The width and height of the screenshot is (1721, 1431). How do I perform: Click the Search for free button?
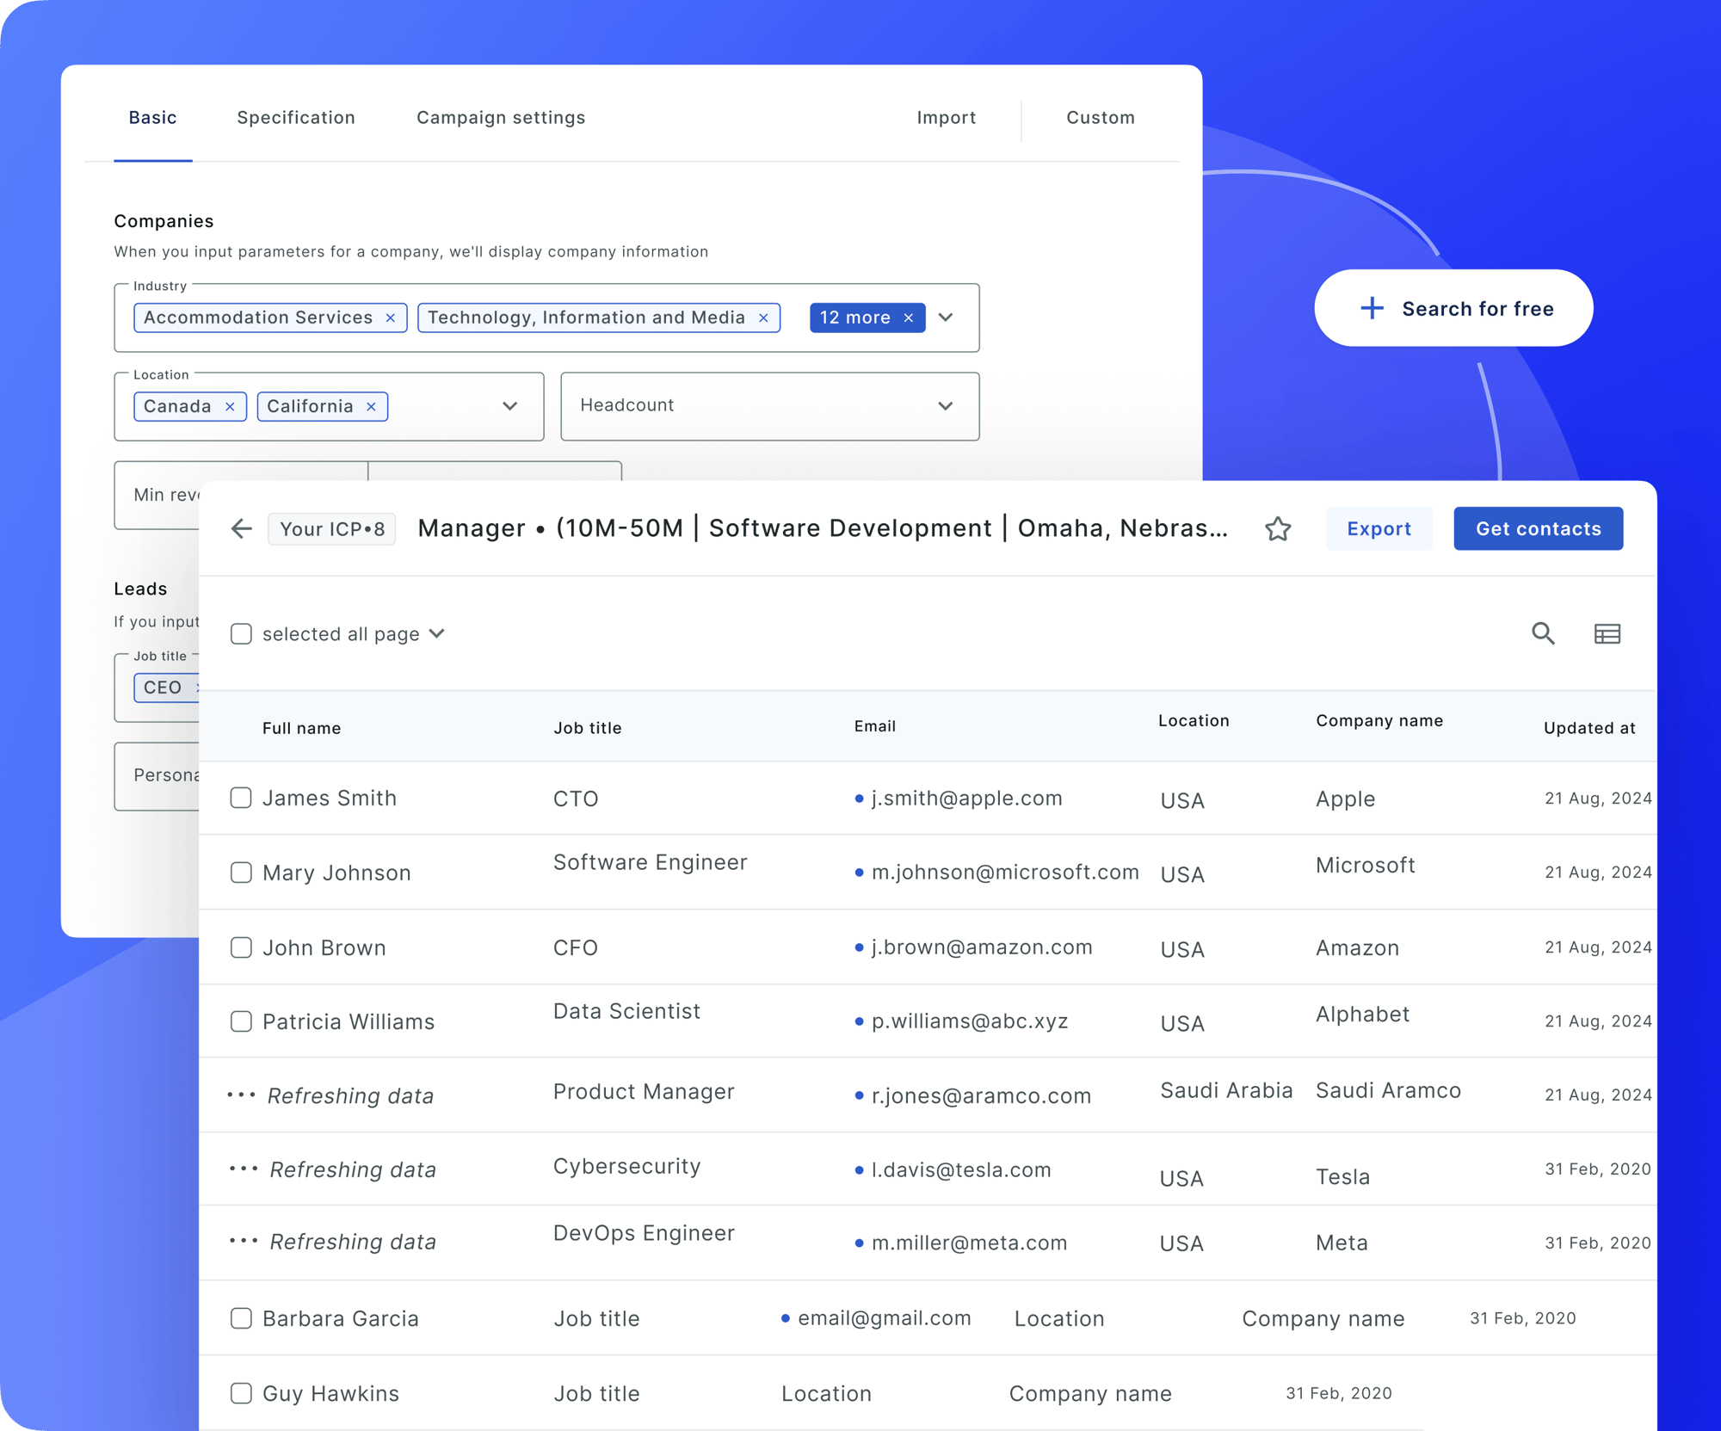tap(1453, 308)
